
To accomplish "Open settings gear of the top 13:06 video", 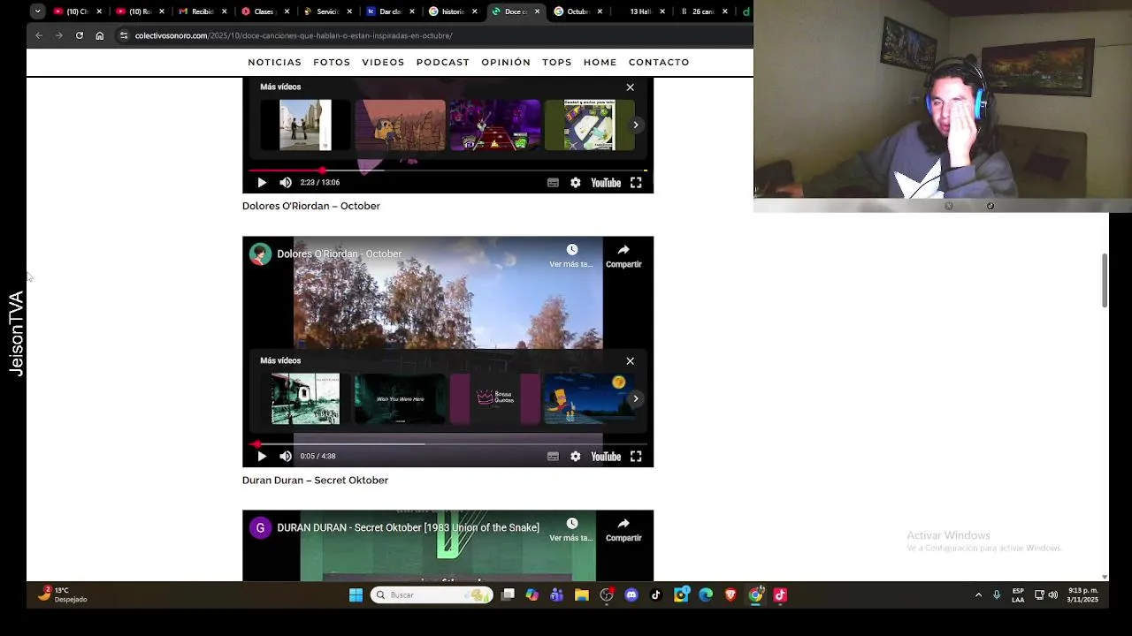I will [576, 183].
